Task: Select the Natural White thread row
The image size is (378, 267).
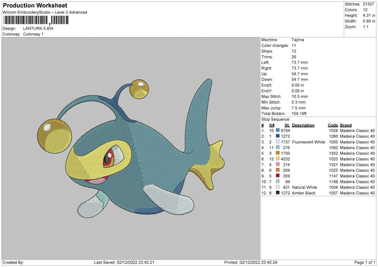Action: pos(315,186)
